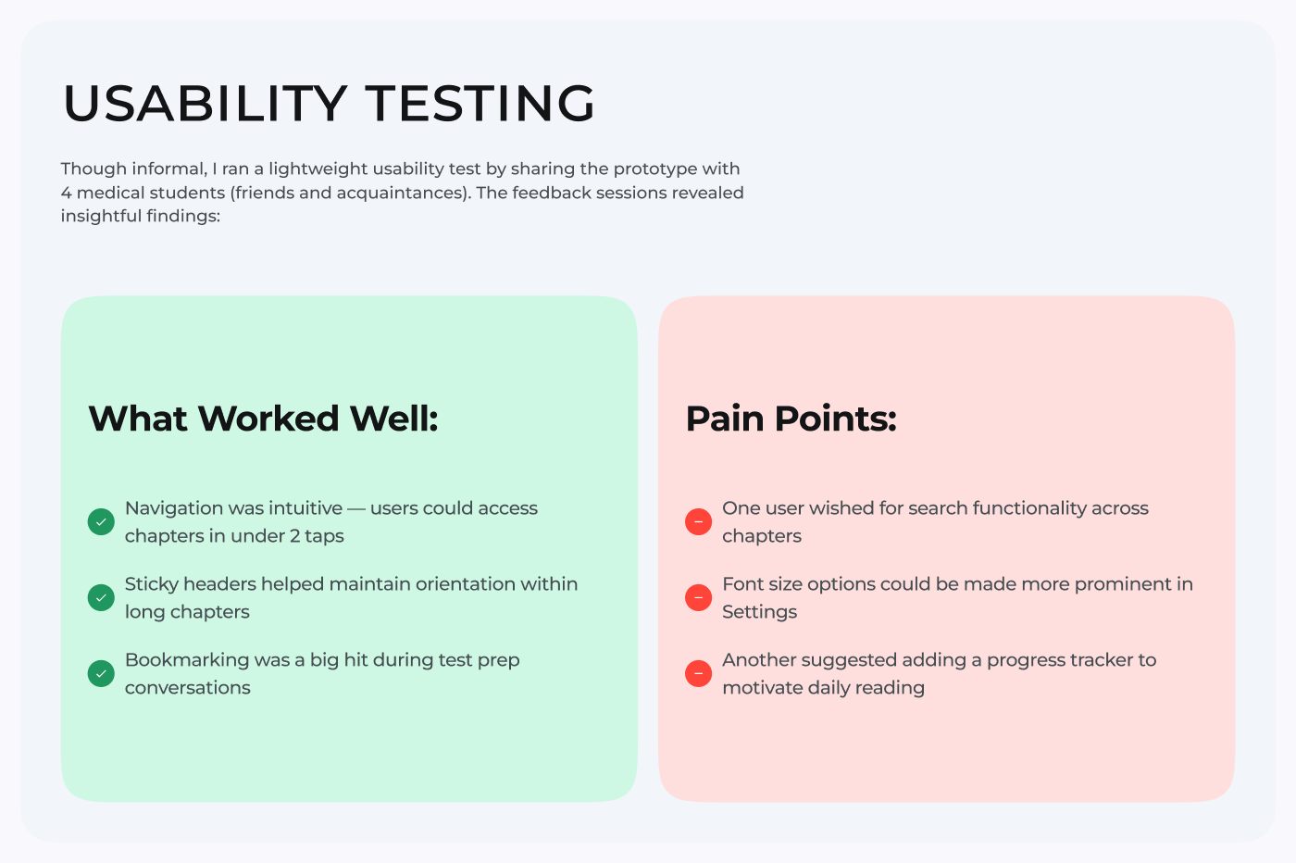Image resolution: width=1296 pixels, height=863 pixels.
Task: Click the green checkmark beside Bookmarking item
Action: (x=101, y=674)
